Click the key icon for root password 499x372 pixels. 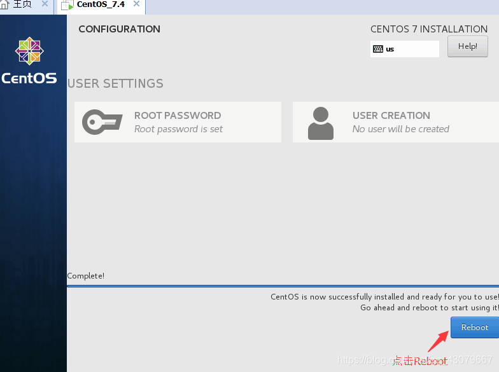(x=102, y=122)
